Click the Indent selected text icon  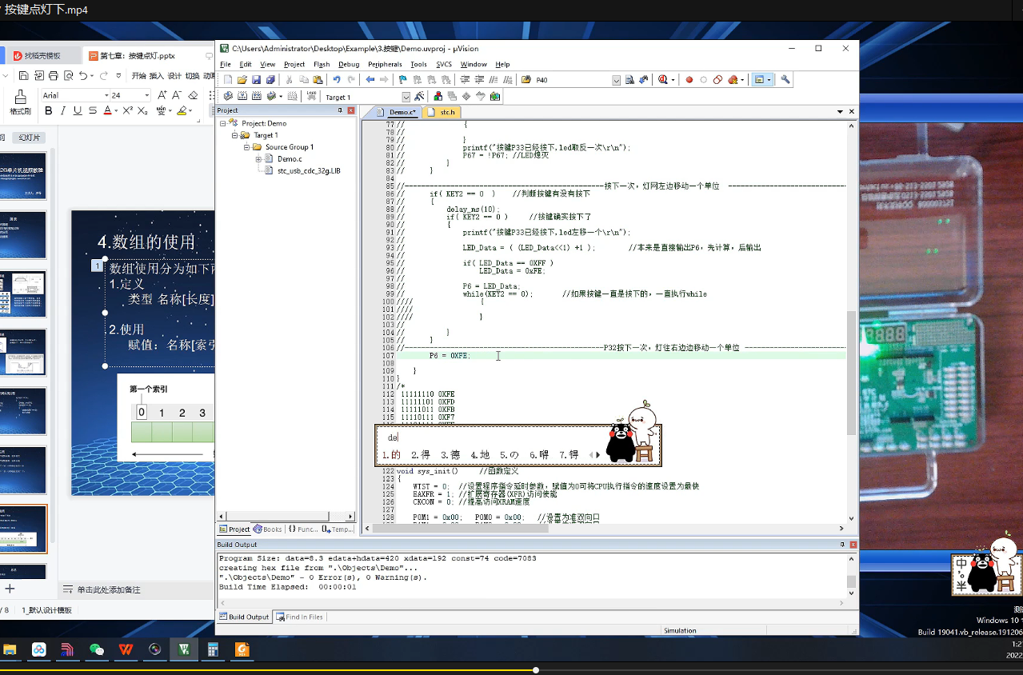(465, 80)
